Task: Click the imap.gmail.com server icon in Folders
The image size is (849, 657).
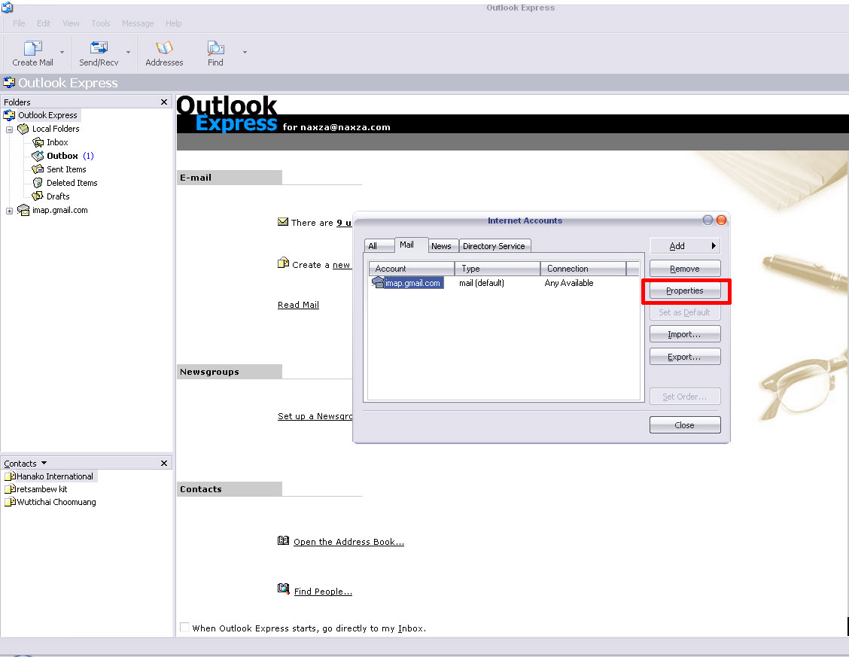Action: pos(23,210)
